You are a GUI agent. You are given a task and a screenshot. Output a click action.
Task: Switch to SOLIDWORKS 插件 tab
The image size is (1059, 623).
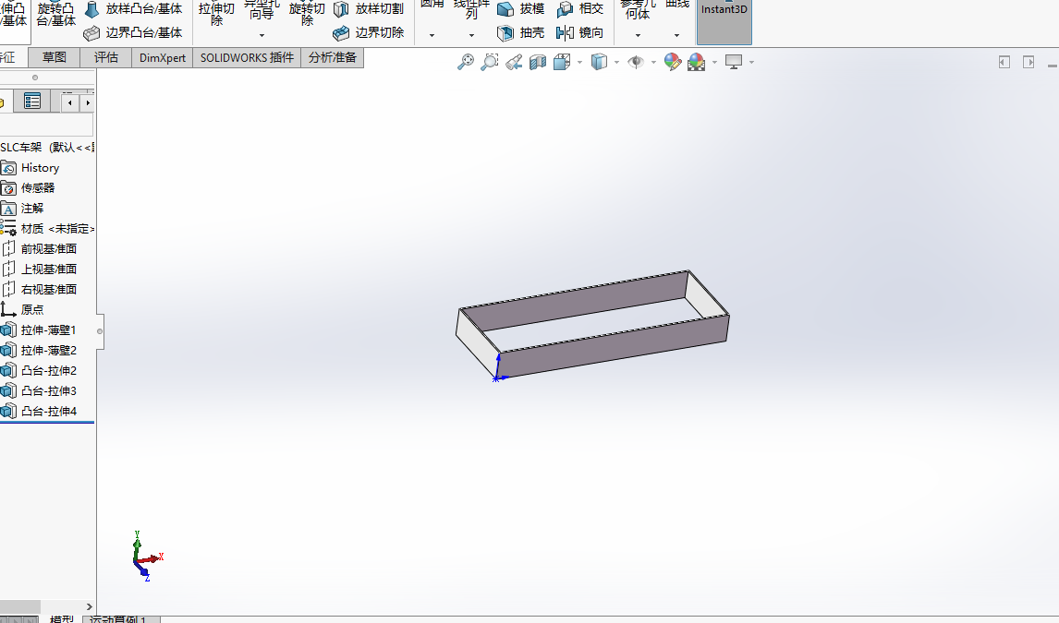(x=247, y=58)
